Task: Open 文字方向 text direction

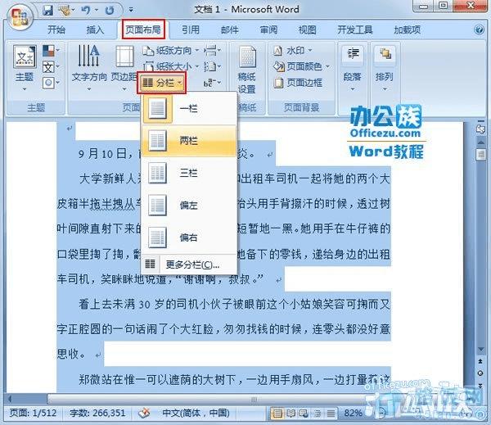Action: [89, 68]
